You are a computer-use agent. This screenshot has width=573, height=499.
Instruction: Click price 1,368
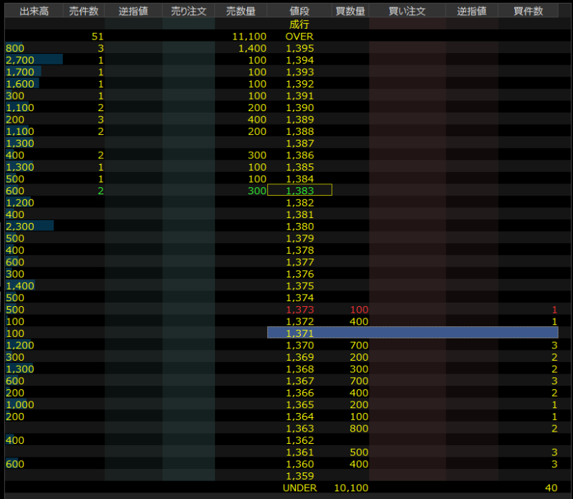click(299, 369)
